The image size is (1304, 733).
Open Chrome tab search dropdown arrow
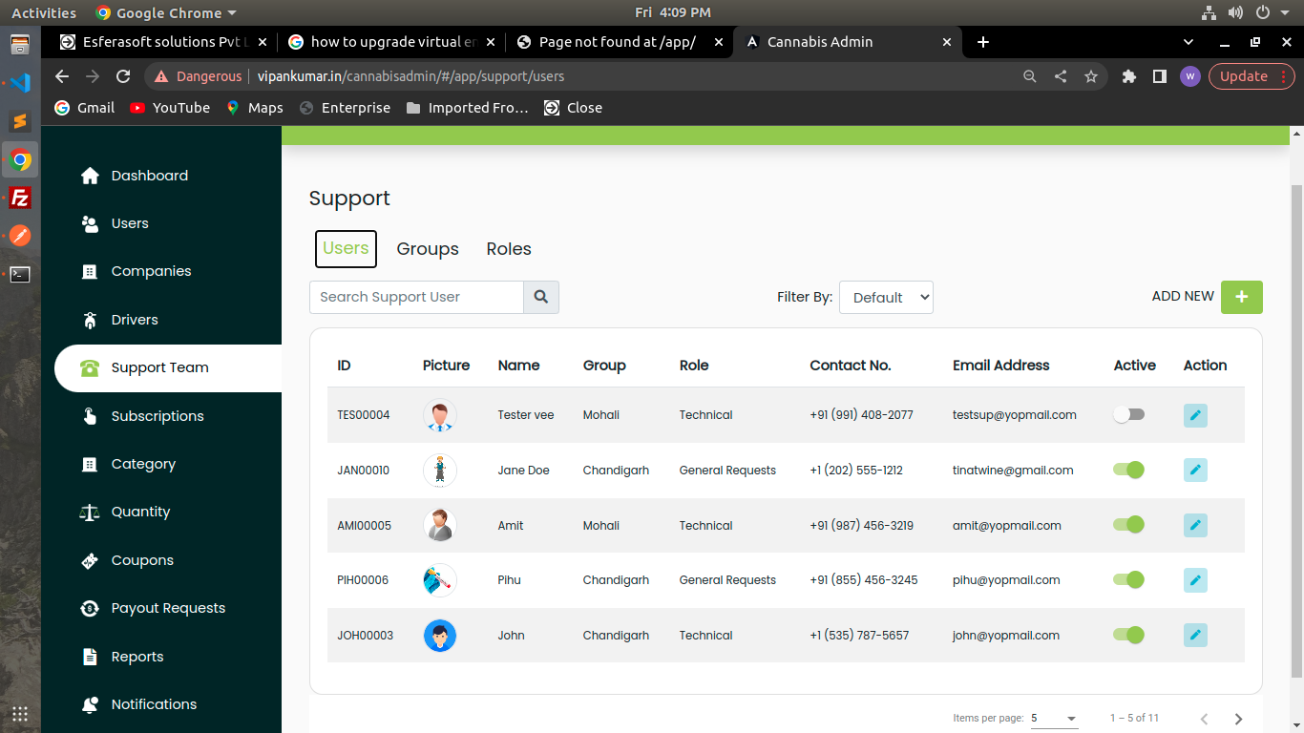[1188, 42]
